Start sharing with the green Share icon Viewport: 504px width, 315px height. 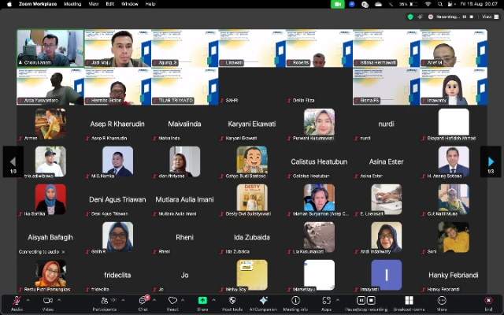point(202,301)
